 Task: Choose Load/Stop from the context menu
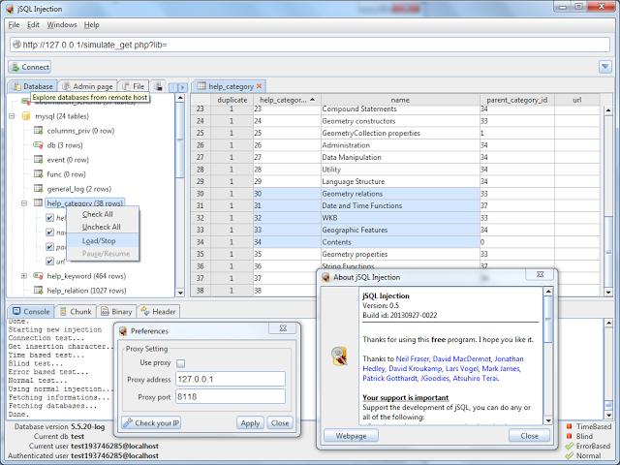(x=99, y=240)
